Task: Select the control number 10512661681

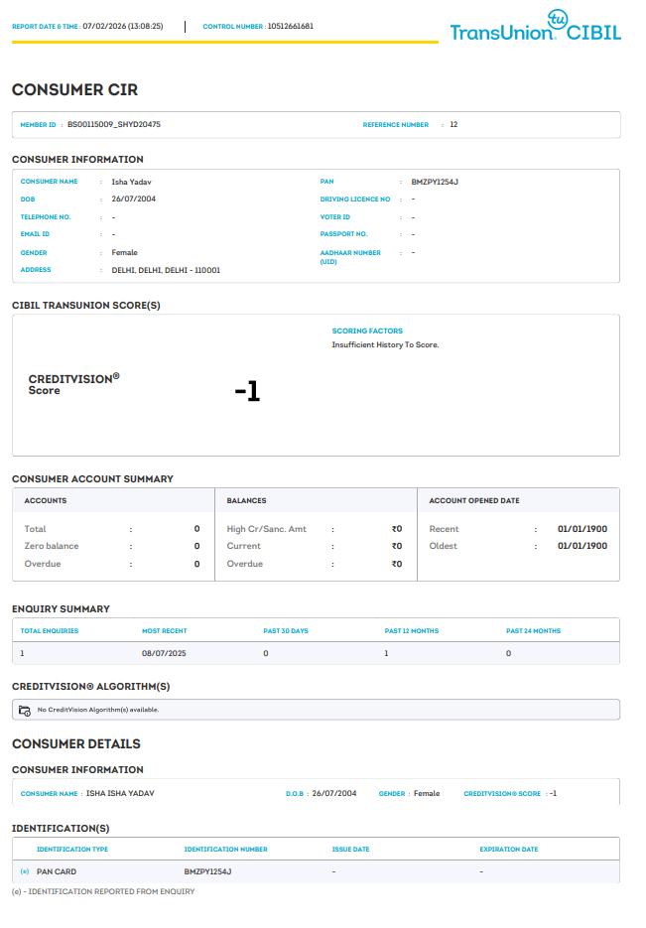Action: [291, 26]
